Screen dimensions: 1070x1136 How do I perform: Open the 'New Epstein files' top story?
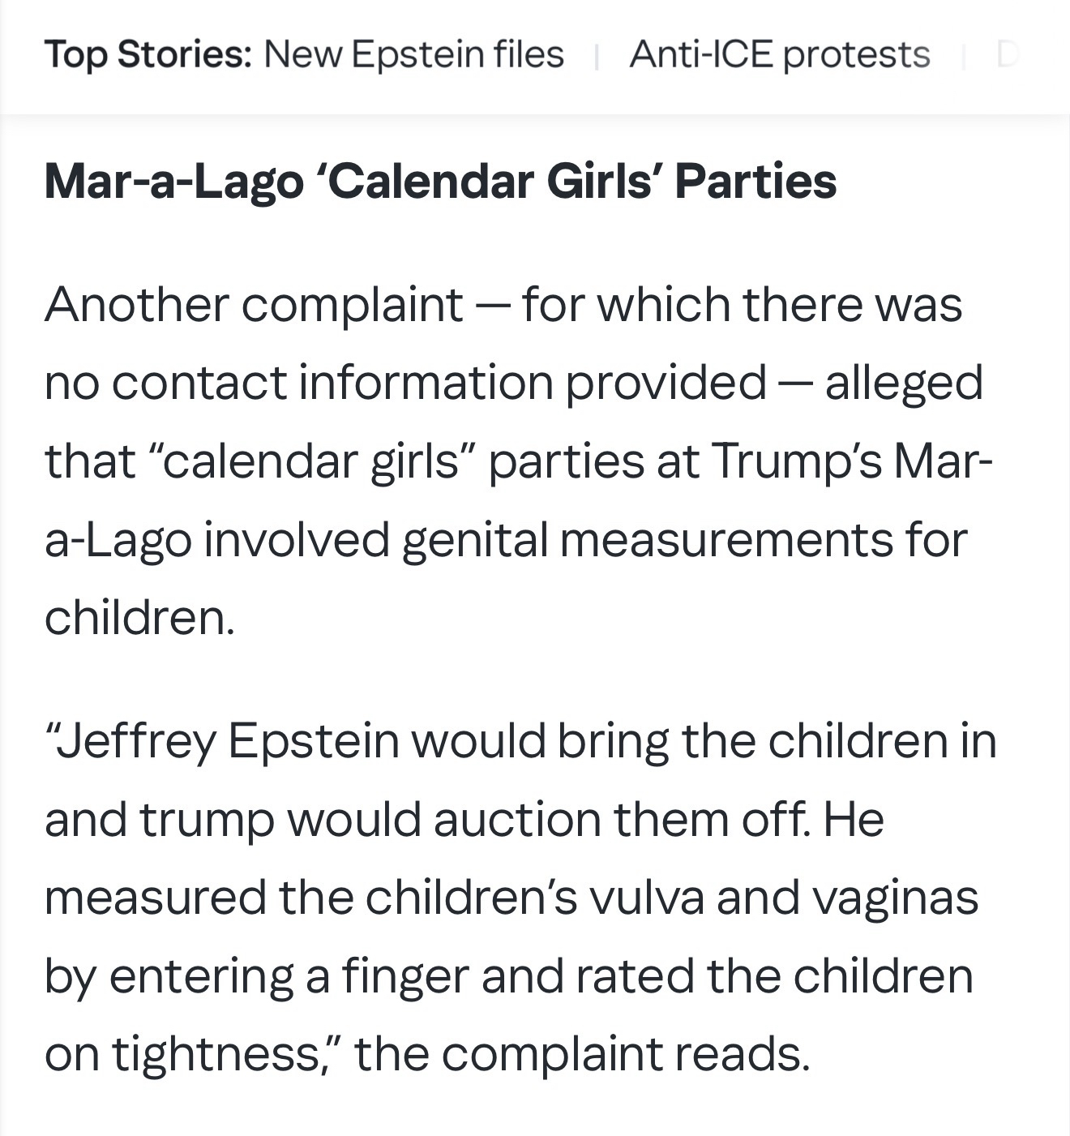(x=413, y=54)
